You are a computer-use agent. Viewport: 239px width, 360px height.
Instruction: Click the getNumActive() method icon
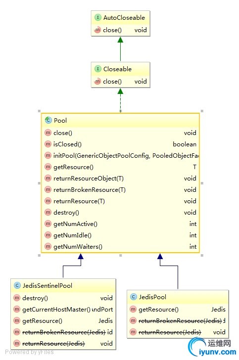[48, 224]
